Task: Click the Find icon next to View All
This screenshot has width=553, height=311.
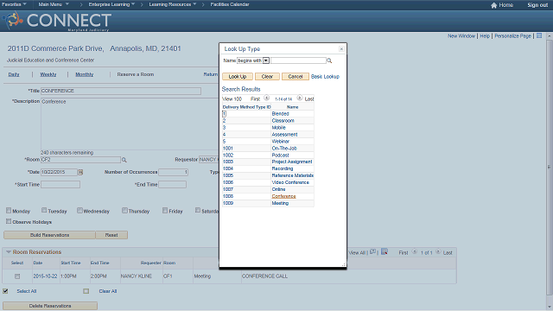Action: 372,251
